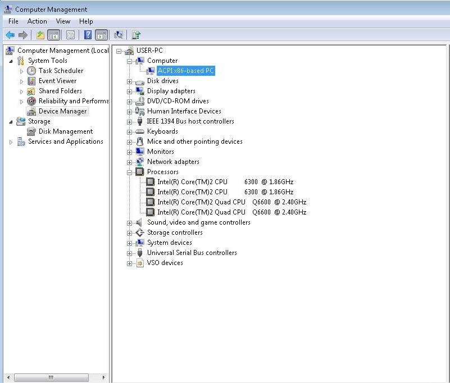The width and height of the screenshot is (450, 383).
Task: Select Device Manager in the left tree
Action: coord(62,111)
